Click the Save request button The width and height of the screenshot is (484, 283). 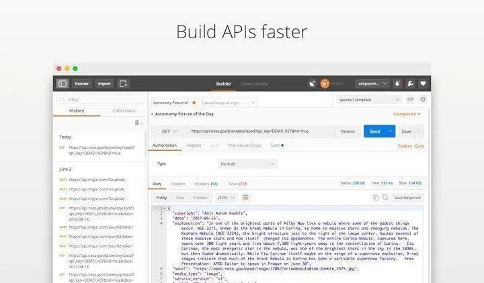407,131
